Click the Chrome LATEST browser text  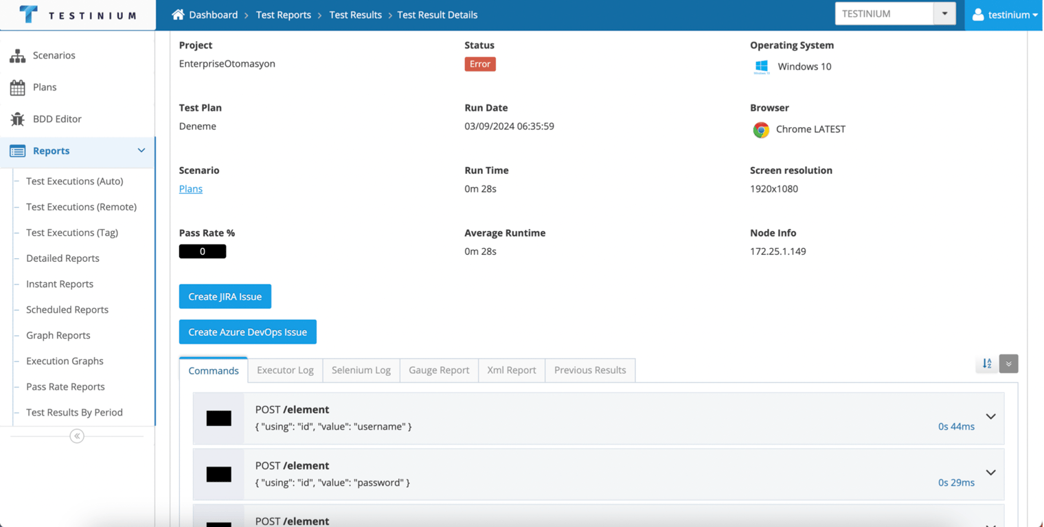coord(810,129)
